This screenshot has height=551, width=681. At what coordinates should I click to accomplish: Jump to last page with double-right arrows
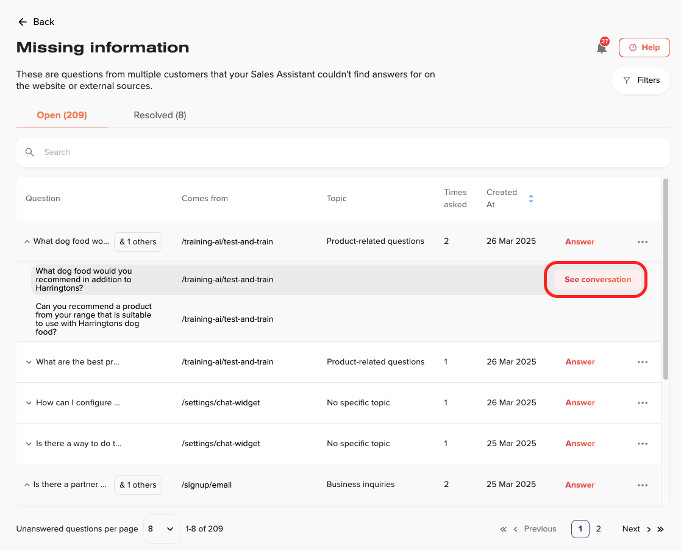point(661,529)
